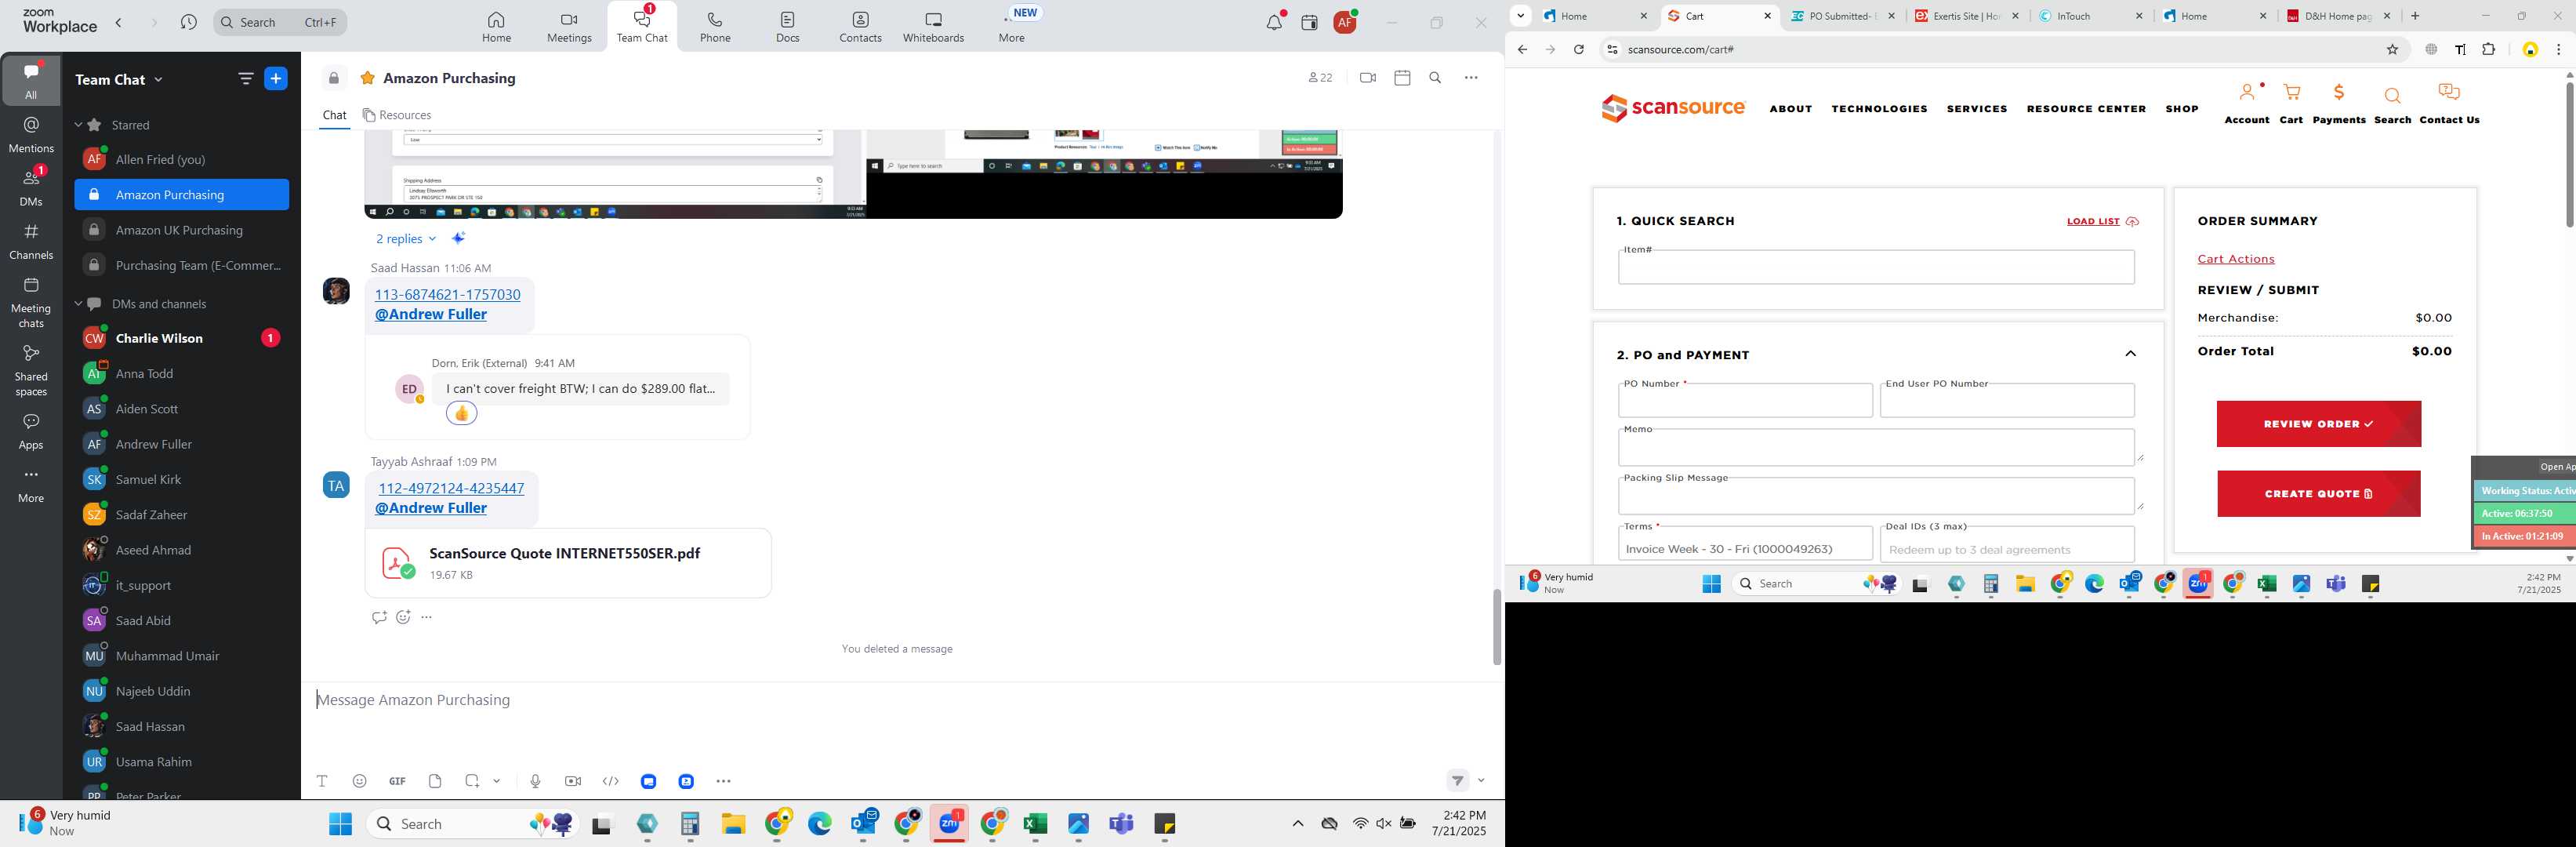Open the emoji picker in the composer

point(359,781)
